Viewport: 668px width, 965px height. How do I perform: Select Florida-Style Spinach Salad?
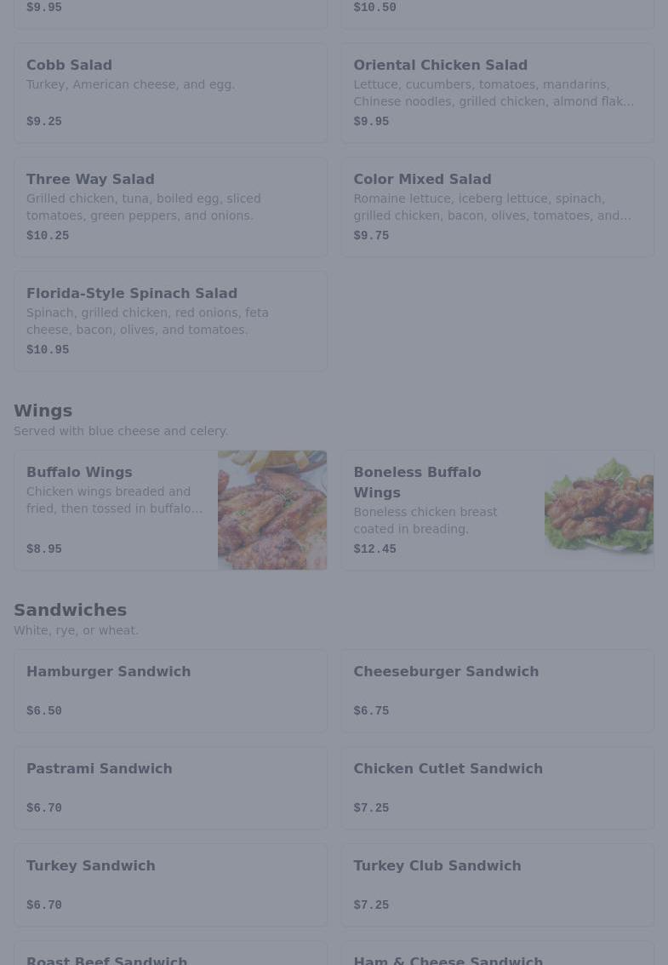(x=170, y=320)
